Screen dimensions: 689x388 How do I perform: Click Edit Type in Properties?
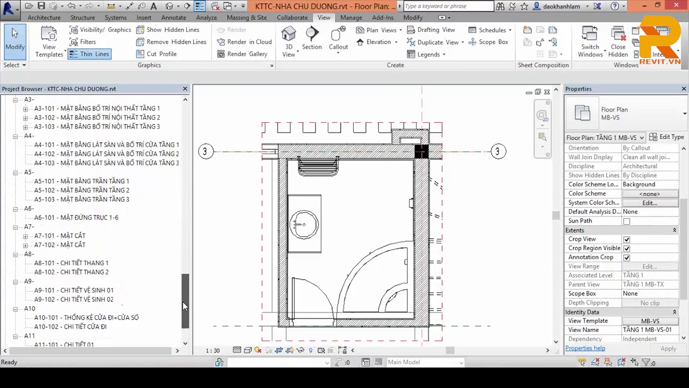[x=667, y=137]
